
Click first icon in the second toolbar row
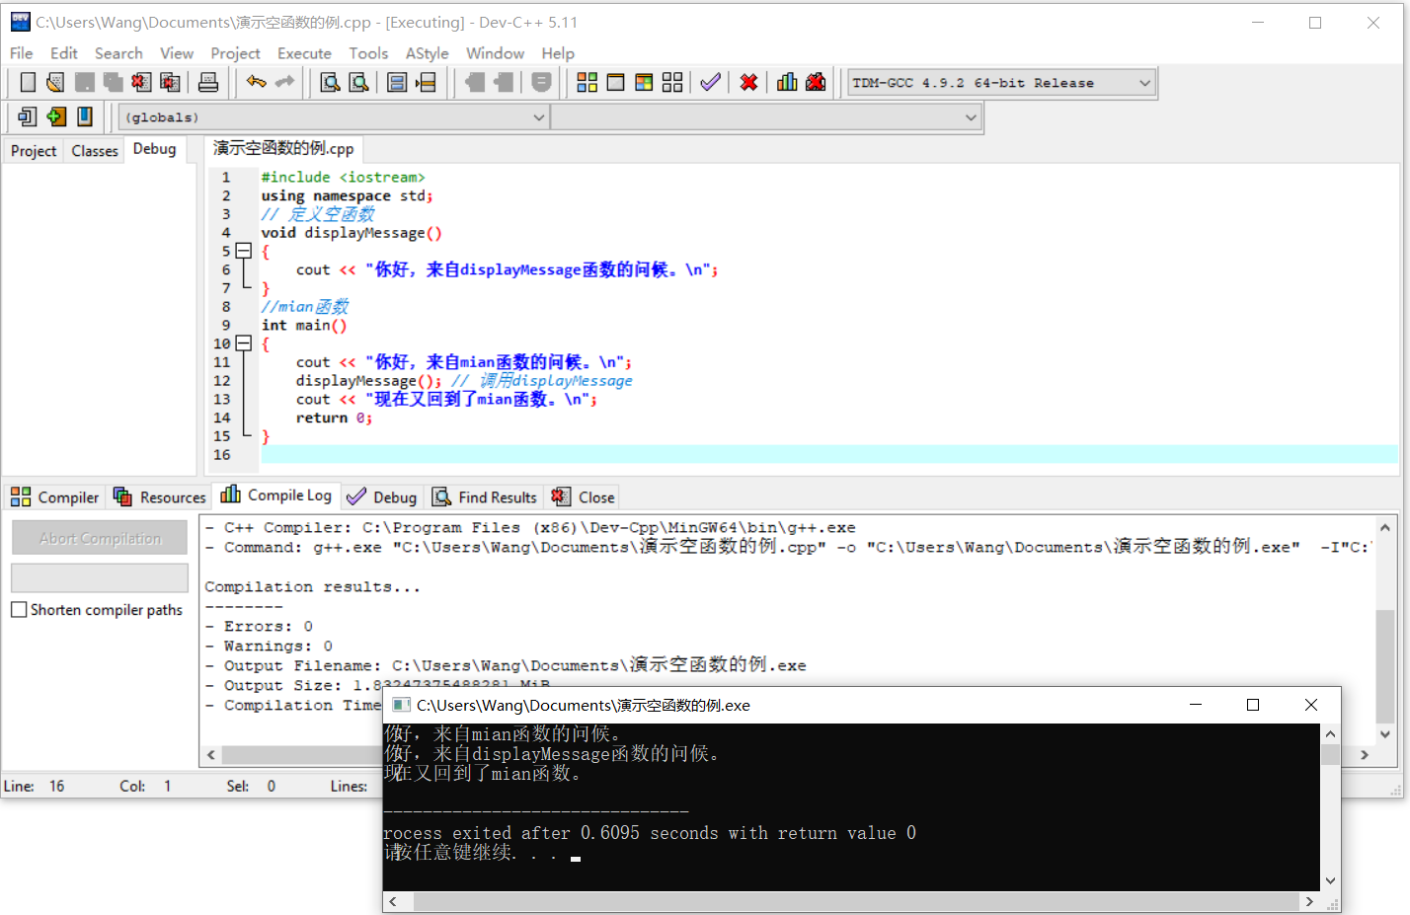pyautogui.click(x=28, y=116)
